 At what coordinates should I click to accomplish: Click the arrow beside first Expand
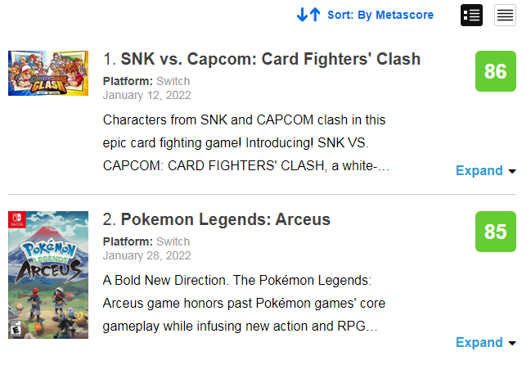coord(512,171)
